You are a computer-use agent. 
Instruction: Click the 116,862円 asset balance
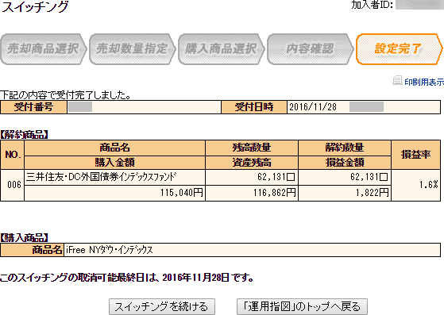click(275, 193)
